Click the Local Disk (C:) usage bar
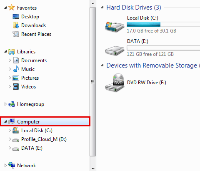This screenshot has width=200, height=171. point(163,25)
